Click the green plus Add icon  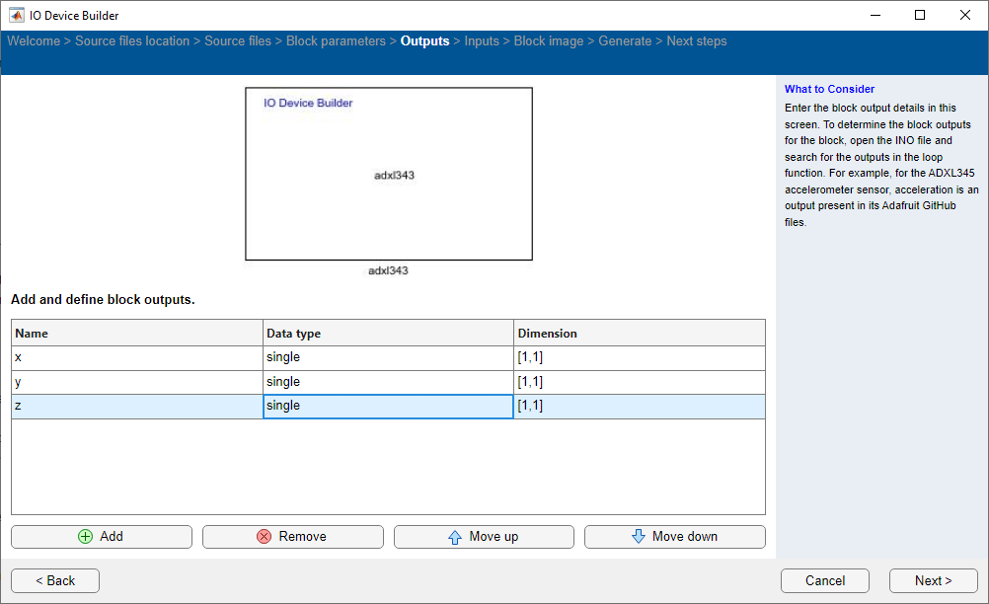point(85,537)
